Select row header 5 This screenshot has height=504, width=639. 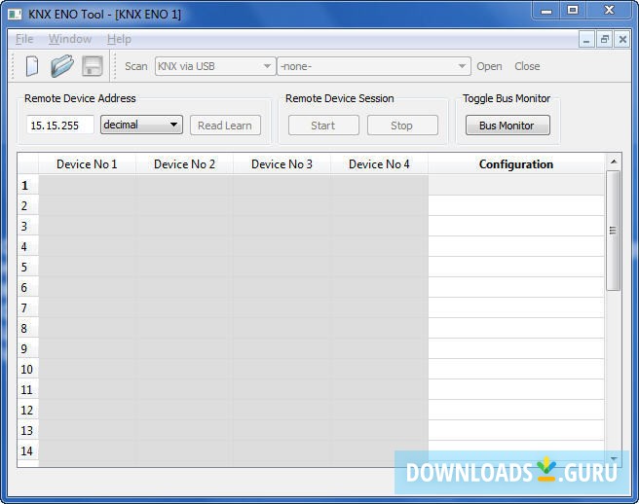pos(27,267)
